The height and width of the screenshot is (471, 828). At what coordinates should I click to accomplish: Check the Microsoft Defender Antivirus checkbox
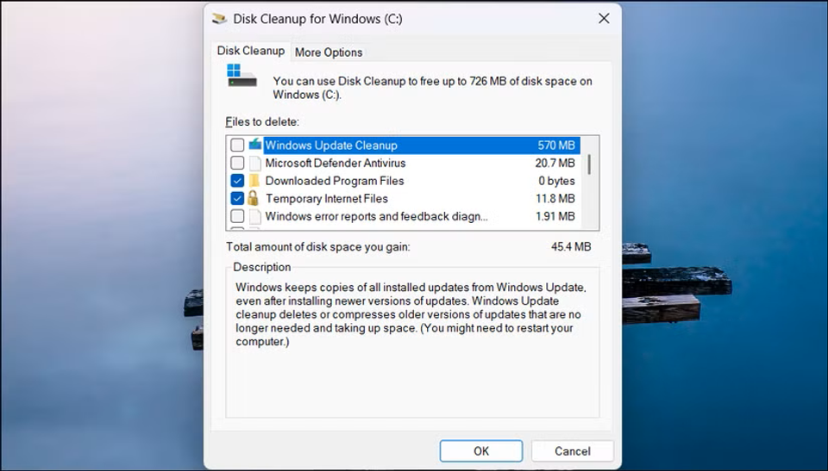(238, 163)
